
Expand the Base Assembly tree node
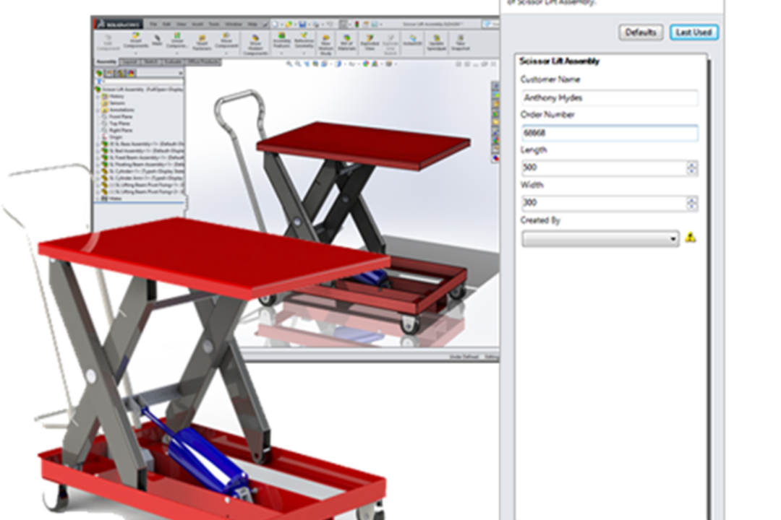point(98,144)
